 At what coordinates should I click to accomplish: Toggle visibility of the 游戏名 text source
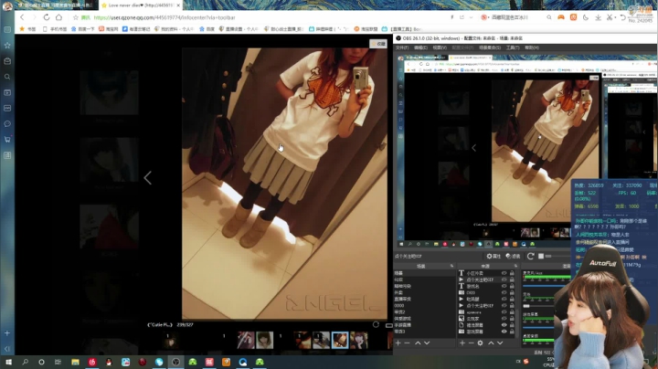[x=504, y=286]
